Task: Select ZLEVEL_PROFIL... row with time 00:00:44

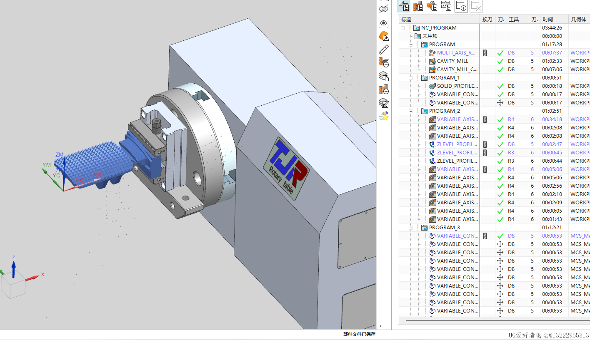Action: pyautogui.click(x=457, y=161)
